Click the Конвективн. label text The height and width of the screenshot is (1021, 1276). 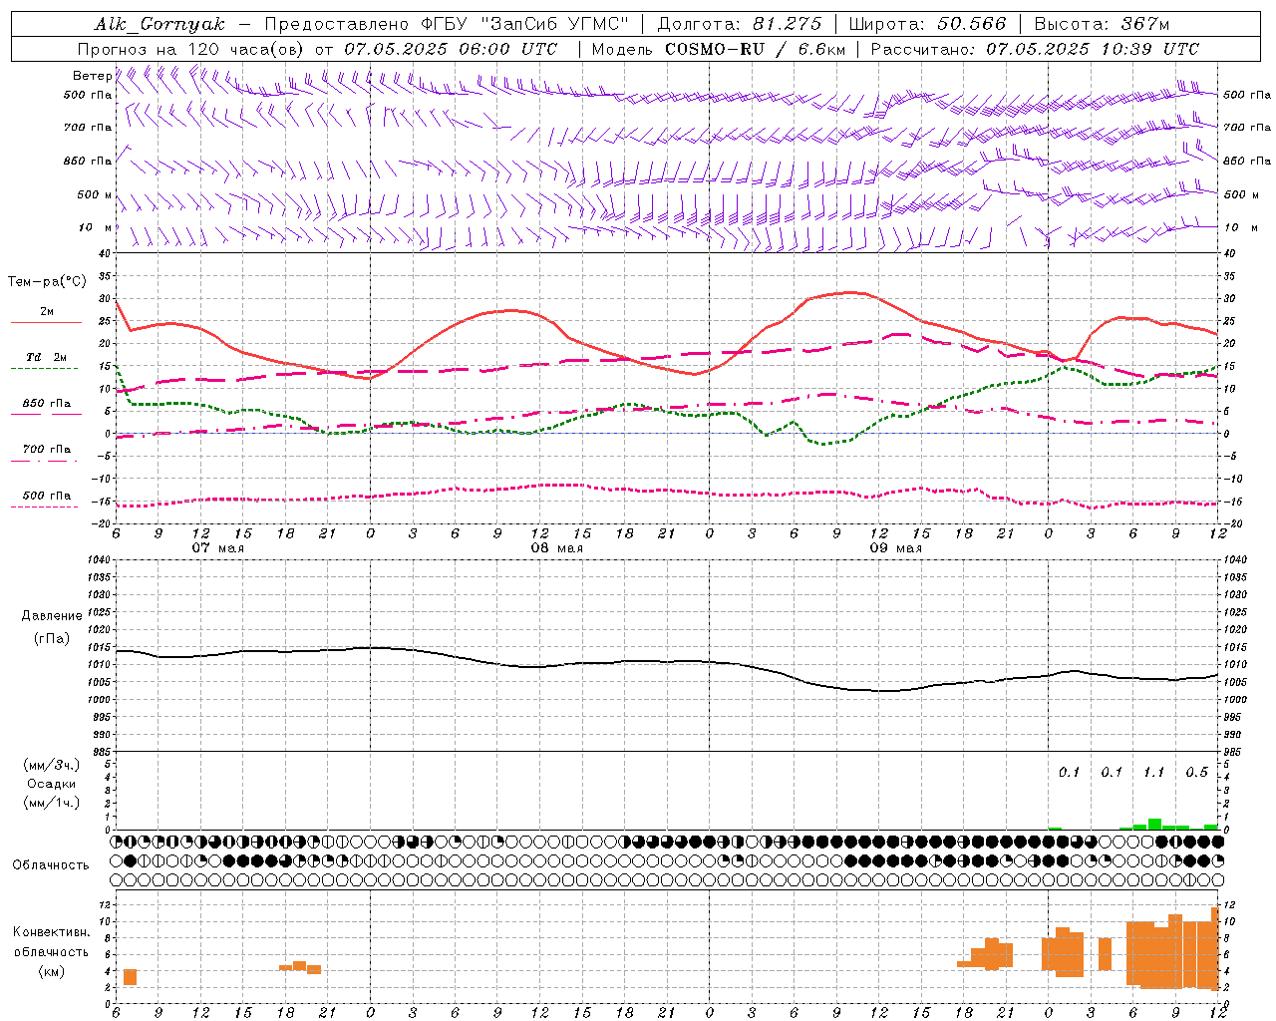[52, 932]
